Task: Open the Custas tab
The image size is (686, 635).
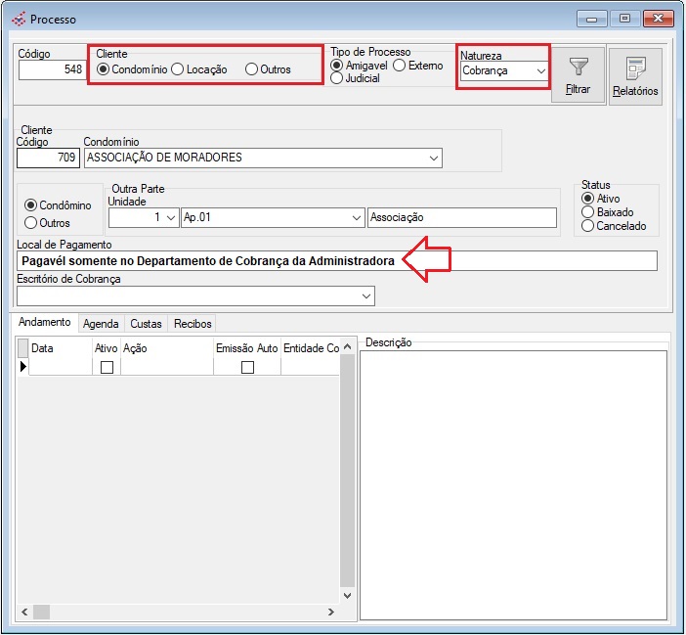Action: click(x=146, y=323)
